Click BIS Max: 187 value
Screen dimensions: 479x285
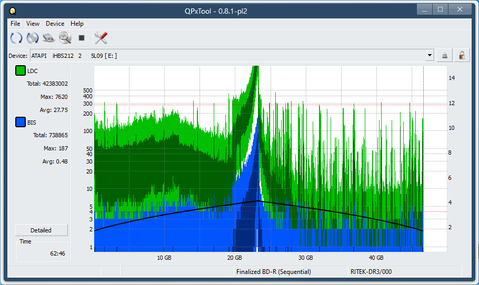tap(56, 148)
